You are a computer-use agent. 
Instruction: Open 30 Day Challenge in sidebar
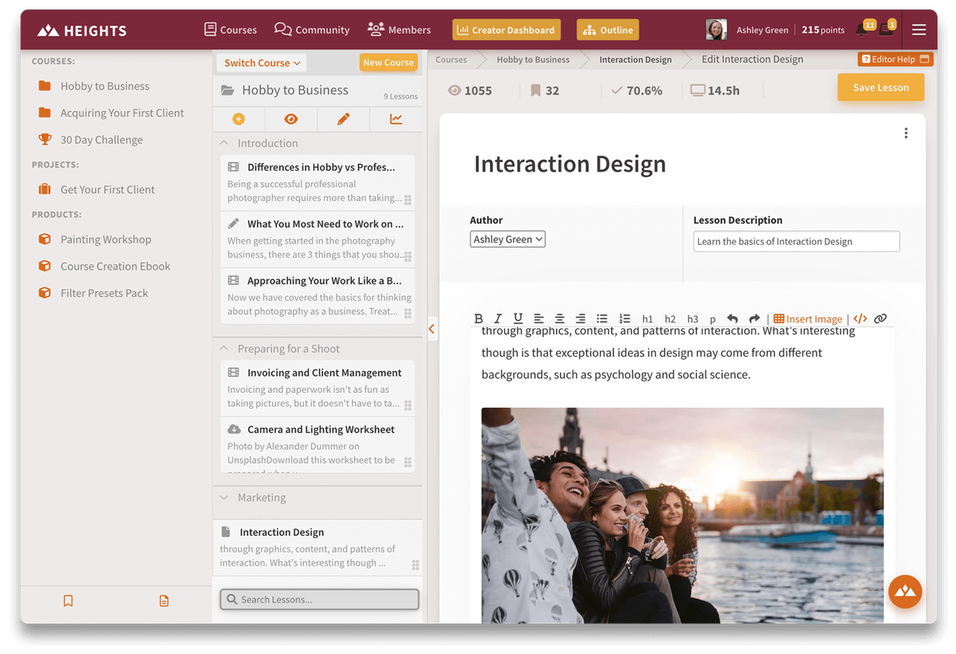(101, 140)
